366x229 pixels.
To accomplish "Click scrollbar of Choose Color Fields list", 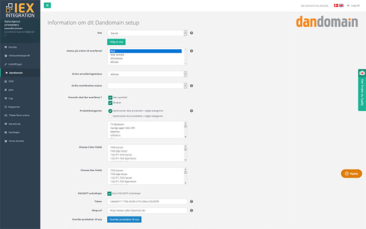I will [186, 153].
